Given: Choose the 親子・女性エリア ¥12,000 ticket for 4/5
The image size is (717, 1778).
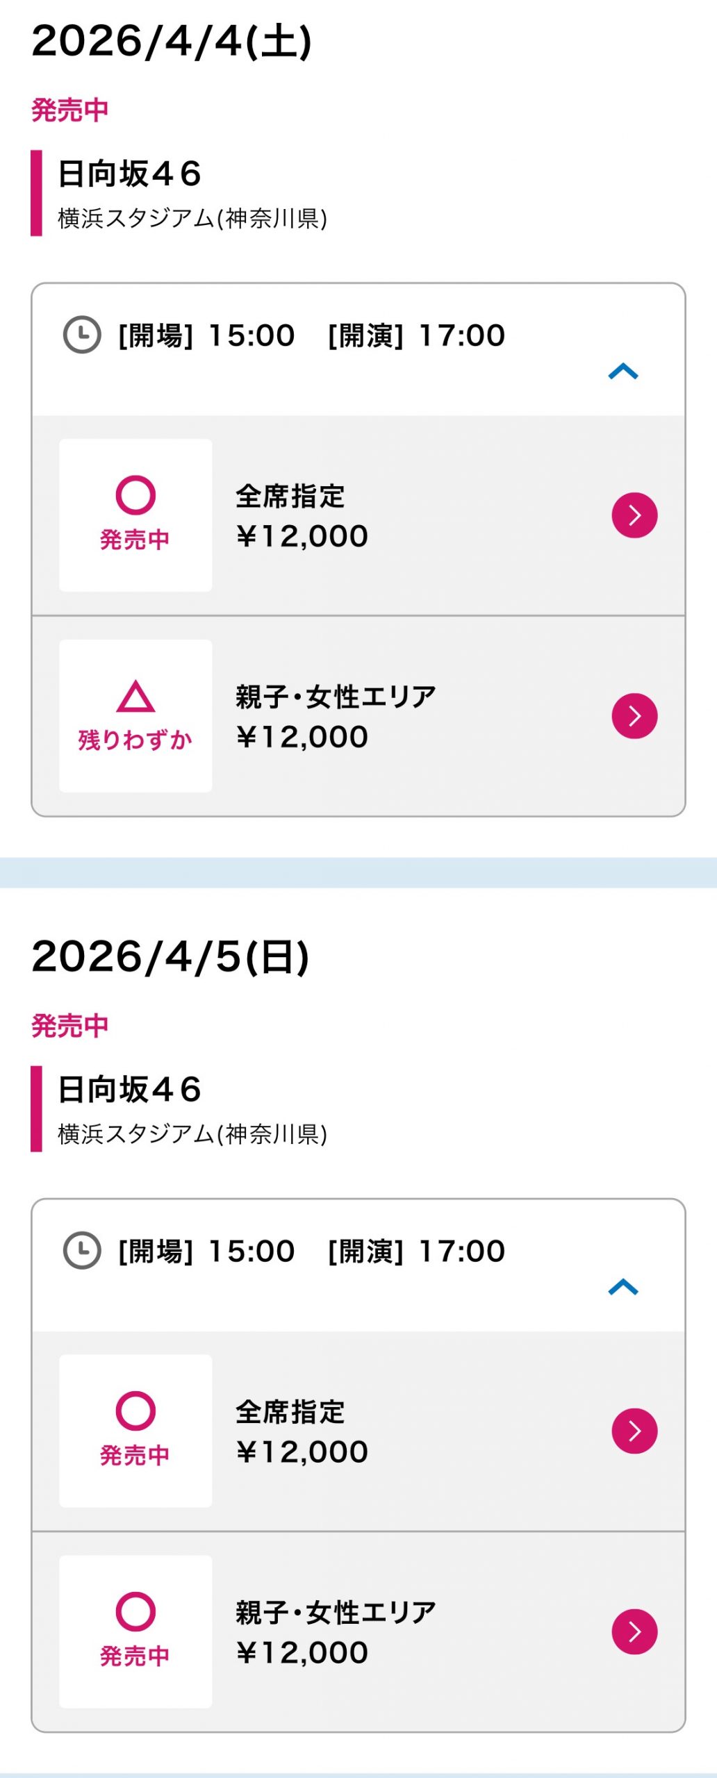Looking at the screenshot, I should coord(336,1632).
